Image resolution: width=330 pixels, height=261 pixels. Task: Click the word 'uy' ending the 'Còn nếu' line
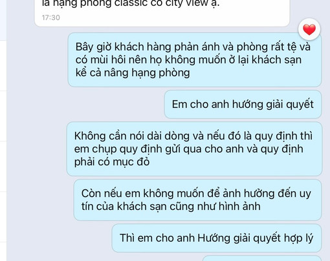click(305, 194)
